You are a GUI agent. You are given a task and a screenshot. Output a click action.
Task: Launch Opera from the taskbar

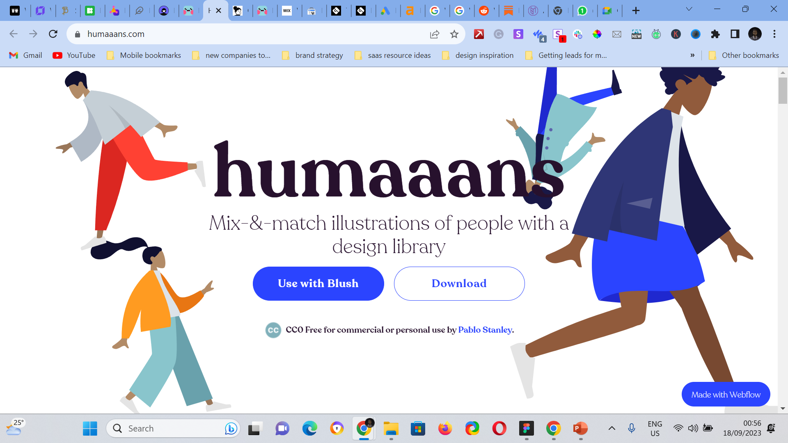pos(499,429)
